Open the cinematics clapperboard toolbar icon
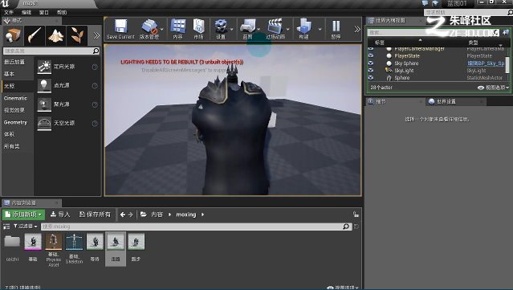The height and width of the screenshot is (290, 513). point(275,29)
